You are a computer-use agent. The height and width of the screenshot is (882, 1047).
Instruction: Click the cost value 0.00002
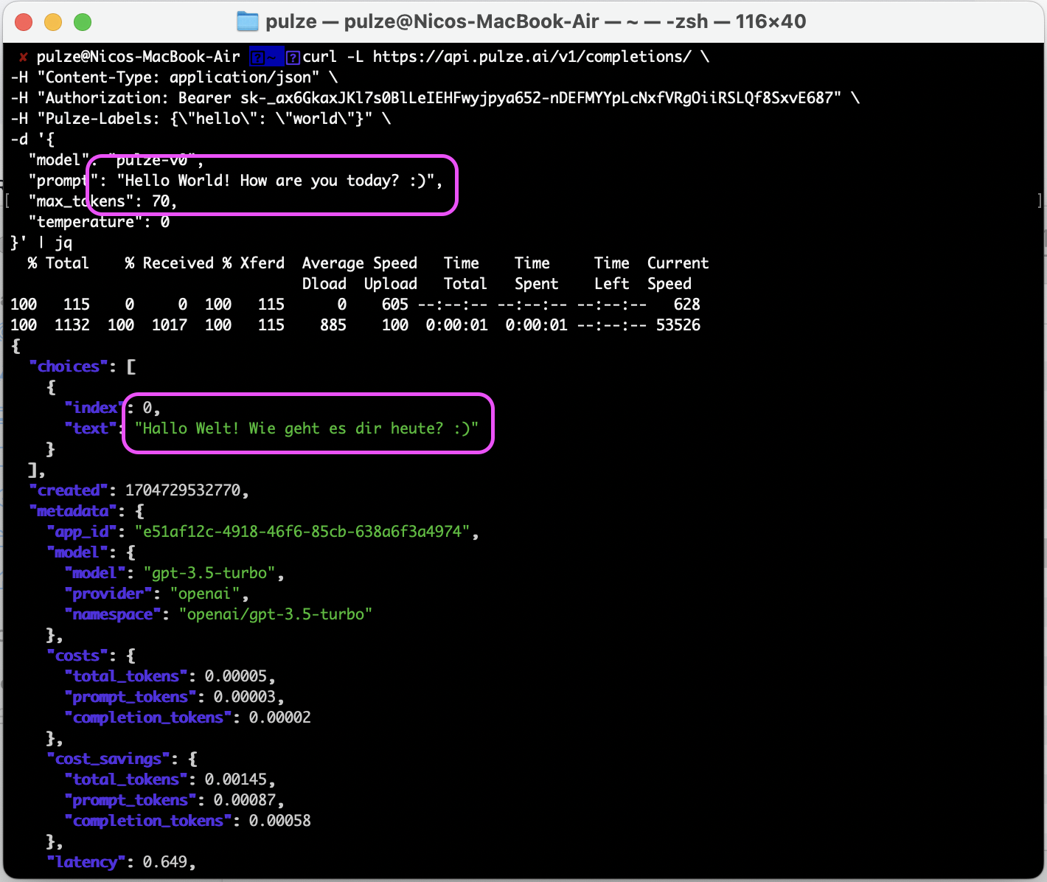pos(280,718)
